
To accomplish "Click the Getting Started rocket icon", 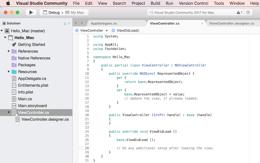I will pyautogui.click(x=14, y=45).
